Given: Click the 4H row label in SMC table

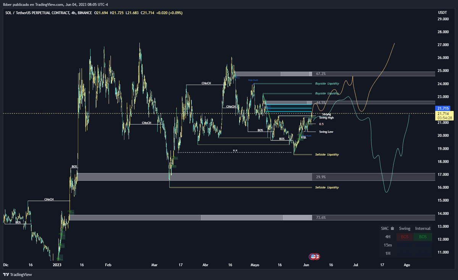Looking at the screenshot, I should (x=388, y=237).
